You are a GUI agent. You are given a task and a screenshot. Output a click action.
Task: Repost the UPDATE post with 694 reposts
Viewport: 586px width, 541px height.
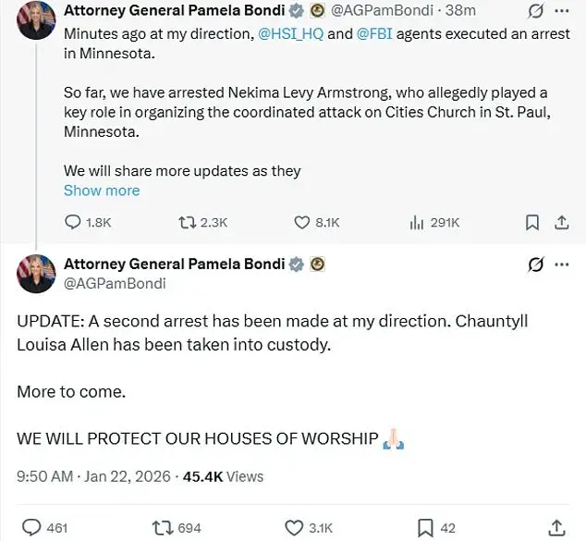[163, 527]
